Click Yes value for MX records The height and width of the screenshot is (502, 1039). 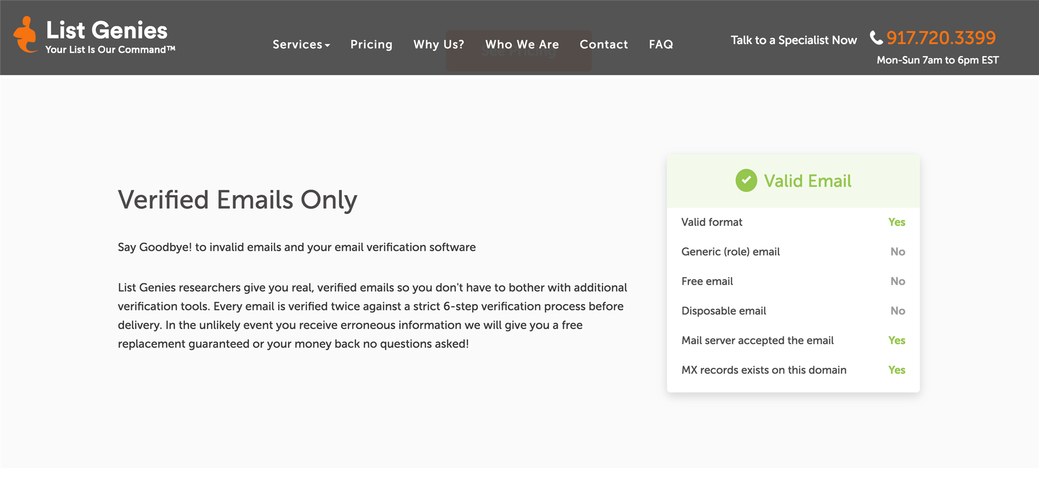[896, 370]
